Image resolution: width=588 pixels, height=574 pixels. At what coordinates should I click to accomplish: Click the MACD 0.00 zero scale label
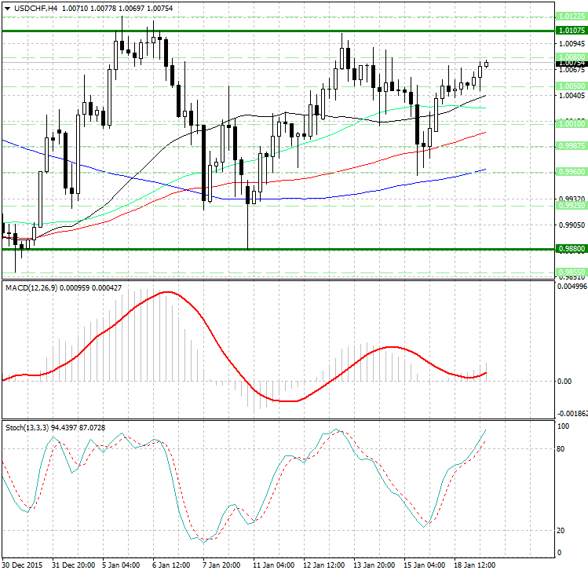pyautogui.click(x=564, y=381)
